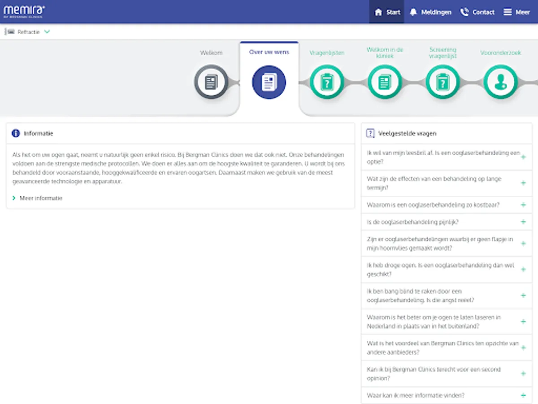Select the Screening vragenlijst step icon

(443, 82)
